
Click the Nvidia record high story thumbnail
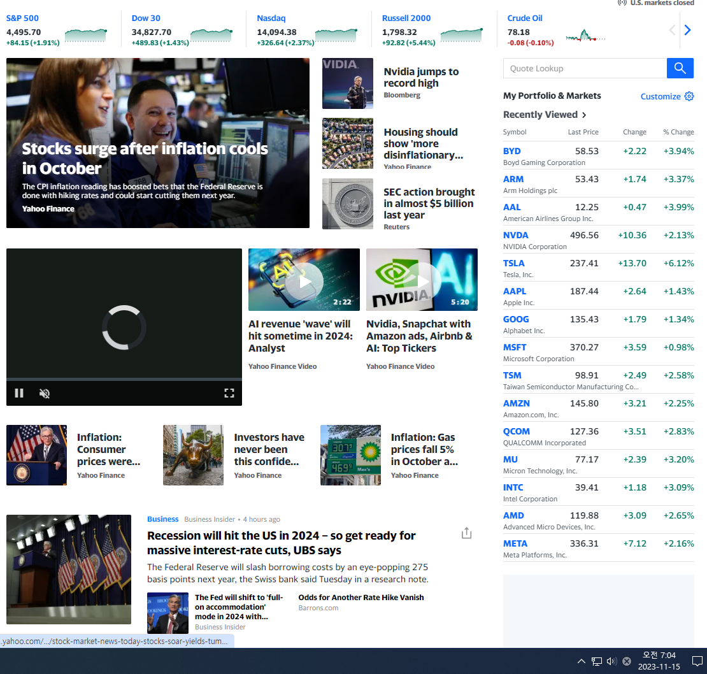pyautogui.click(x=348, y=83)
